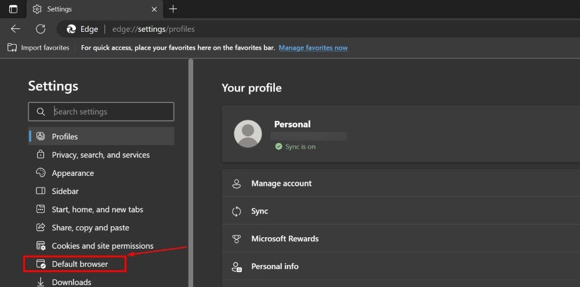Refresh the page with reload icon

(41, 29)
